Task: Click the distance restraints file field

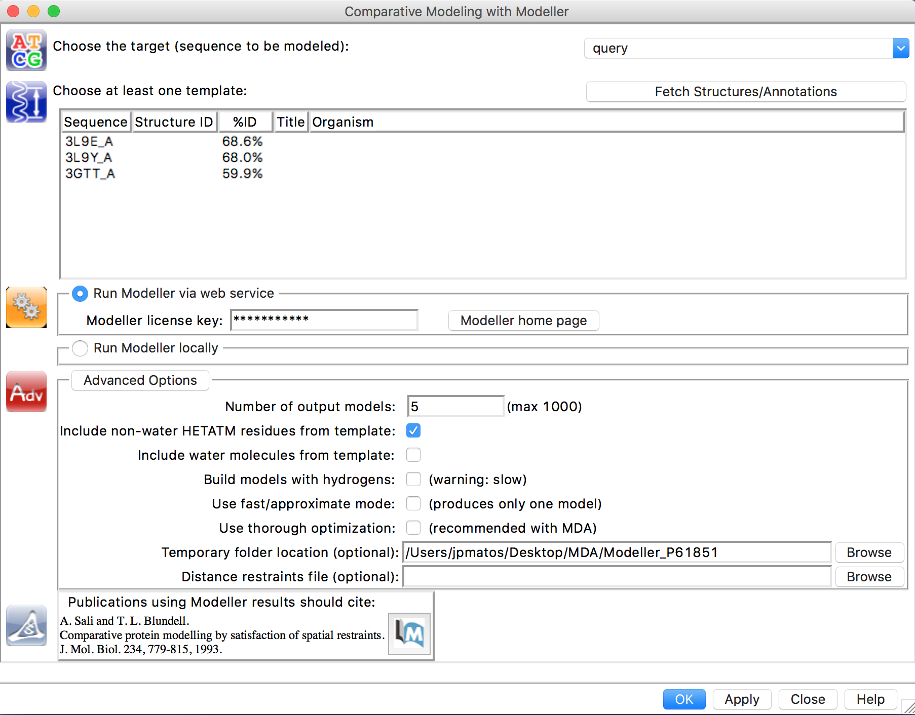Action: (x=617, y=577)
